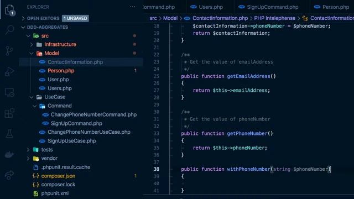The height and width of the screenshot is (199, 354).
Task: Click ContactInformation.php in the breadcrumb
Action: coord(220,18)
